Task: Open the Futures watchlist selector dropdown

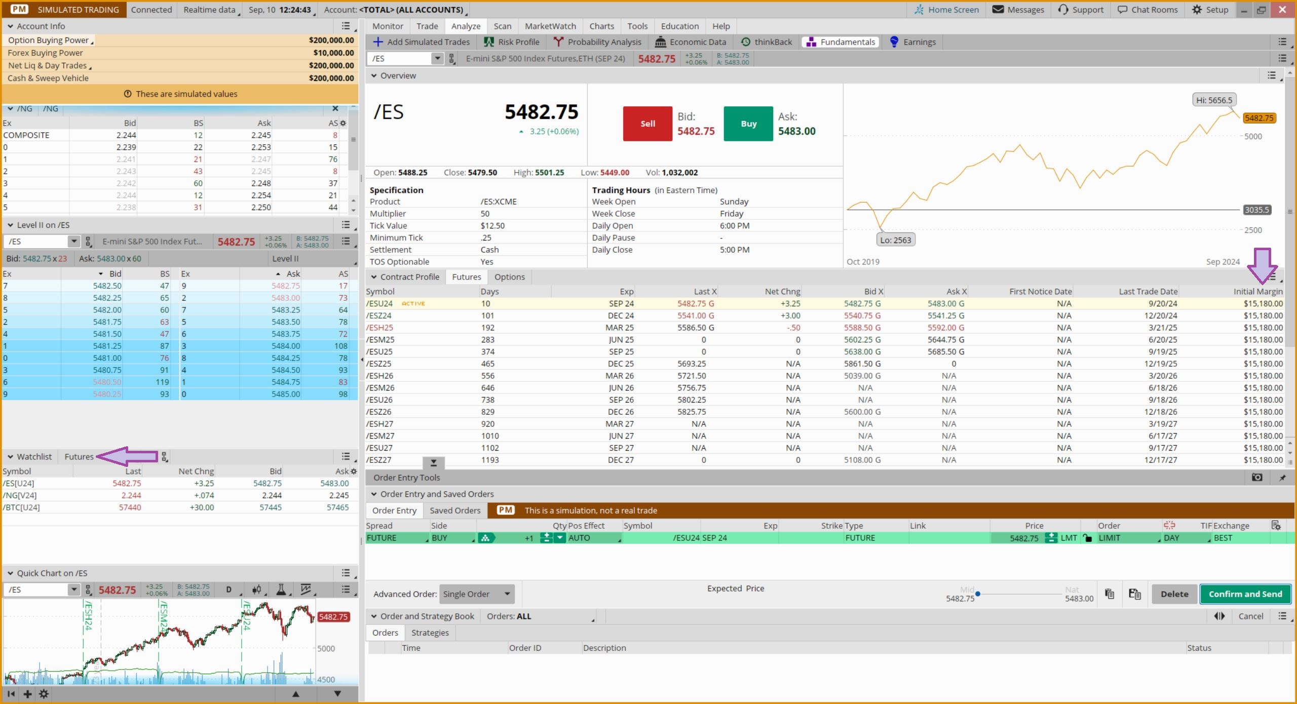Action: tap(80, 456)
